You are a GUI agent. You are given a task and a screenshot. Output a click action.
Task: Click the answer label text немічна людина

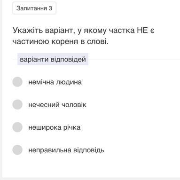(x=55, y=82)
